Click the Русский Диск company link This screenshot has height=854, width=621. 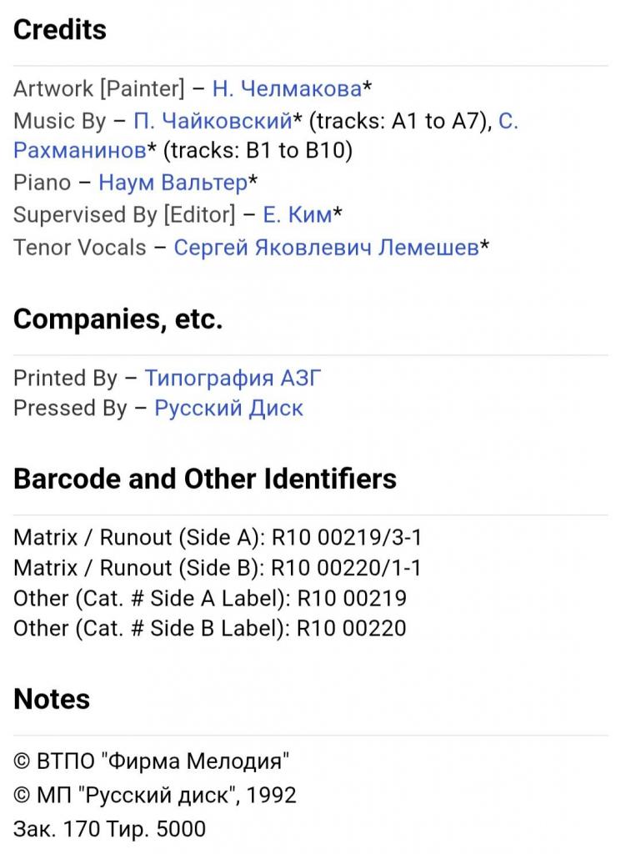tap(228, 409)
